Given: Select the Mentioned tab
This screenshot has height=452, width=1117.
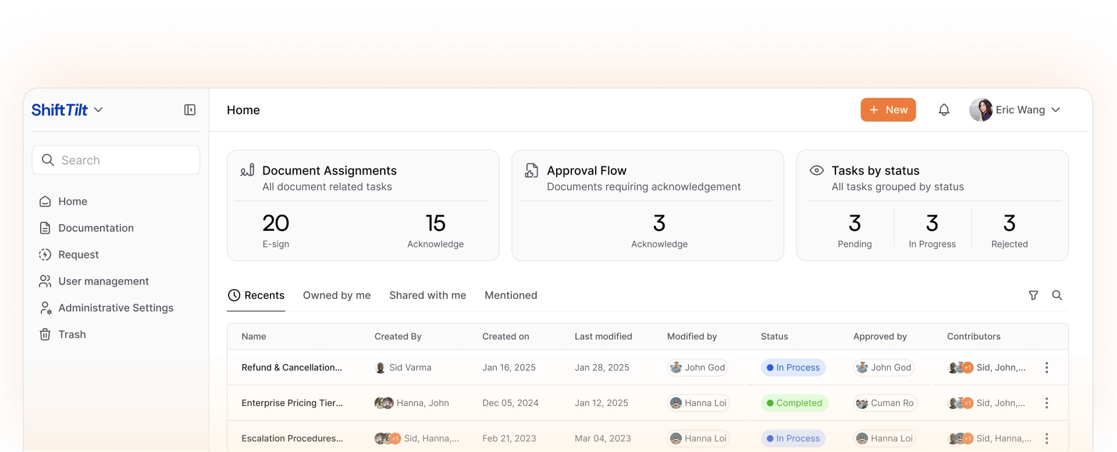Looking at the screenshot, I should 510,296.
